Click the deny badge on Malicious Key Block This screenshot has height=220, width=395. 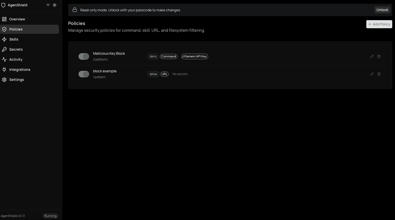[153, 56]
